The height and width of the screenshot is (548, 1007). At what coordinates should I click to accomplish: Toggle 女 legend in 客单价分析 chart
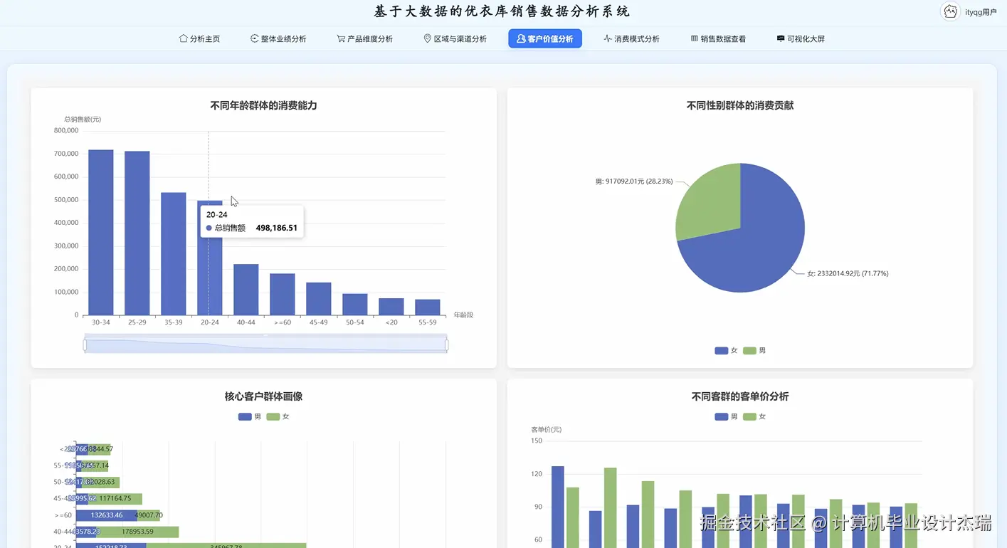click(754, 416)
